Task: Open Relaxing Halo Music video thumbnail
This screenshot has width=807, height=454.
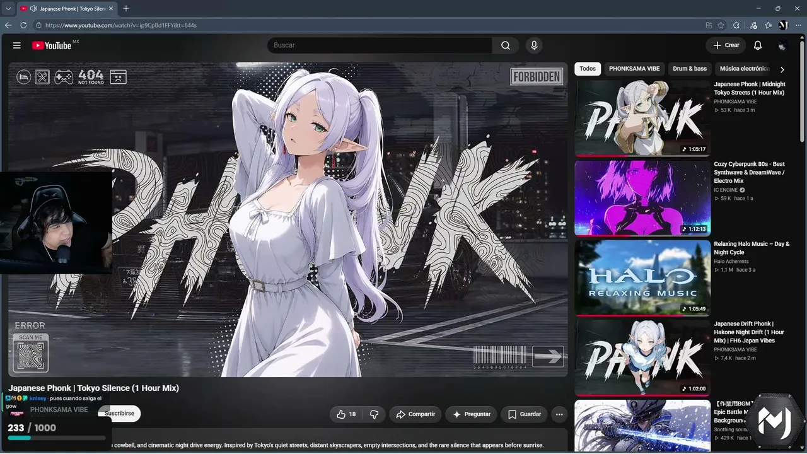Action: (642, 277)
